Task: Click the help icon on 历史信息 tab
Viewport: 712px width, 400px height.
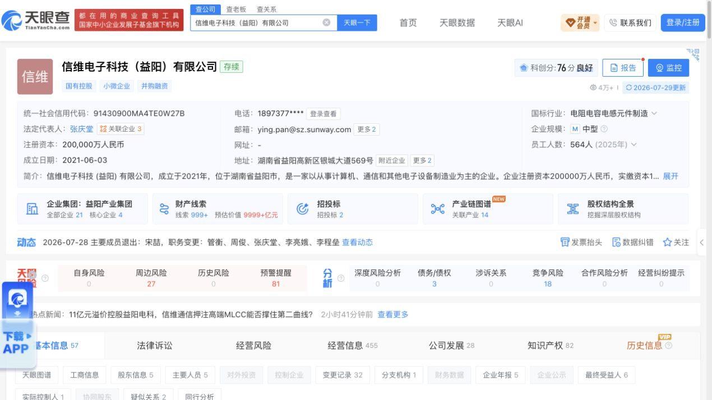Action: [x=668, y=346]
